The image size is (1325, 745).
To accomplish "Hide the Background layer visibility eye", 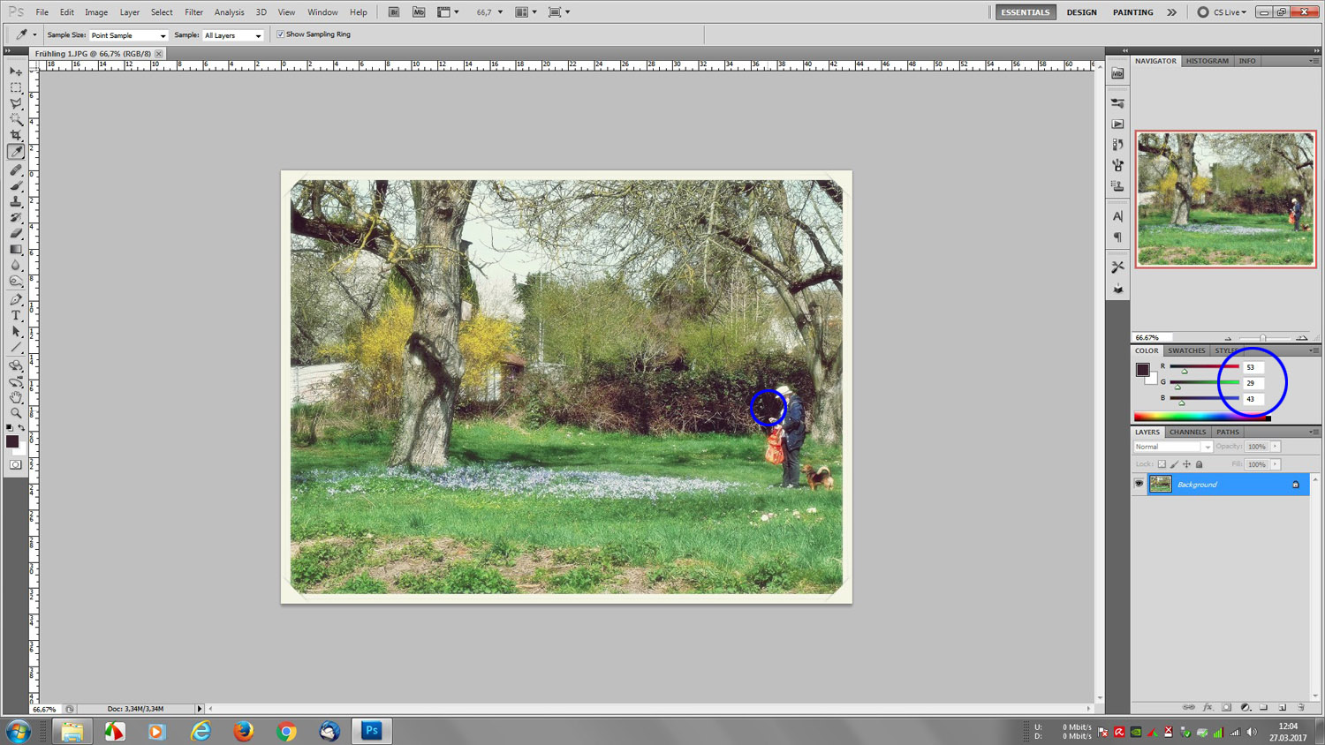I will [1139, 484].
